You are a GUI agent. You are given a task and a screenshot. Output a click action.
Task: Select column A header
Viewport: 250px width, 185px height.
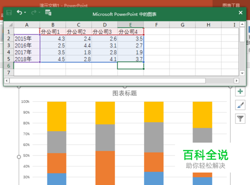click(x=26, y=25)
